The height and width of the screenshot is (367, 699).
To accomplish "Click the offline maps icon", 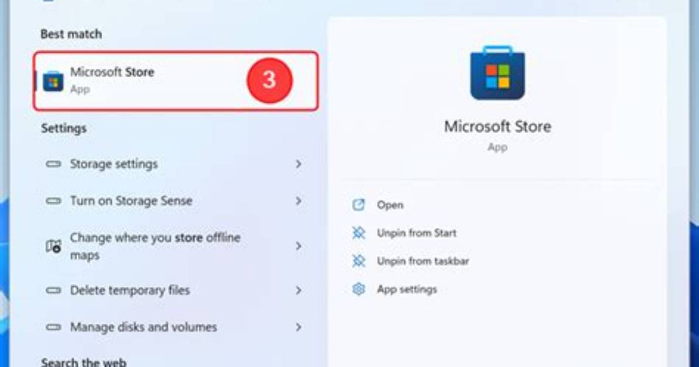I will [x=54, y=246].
